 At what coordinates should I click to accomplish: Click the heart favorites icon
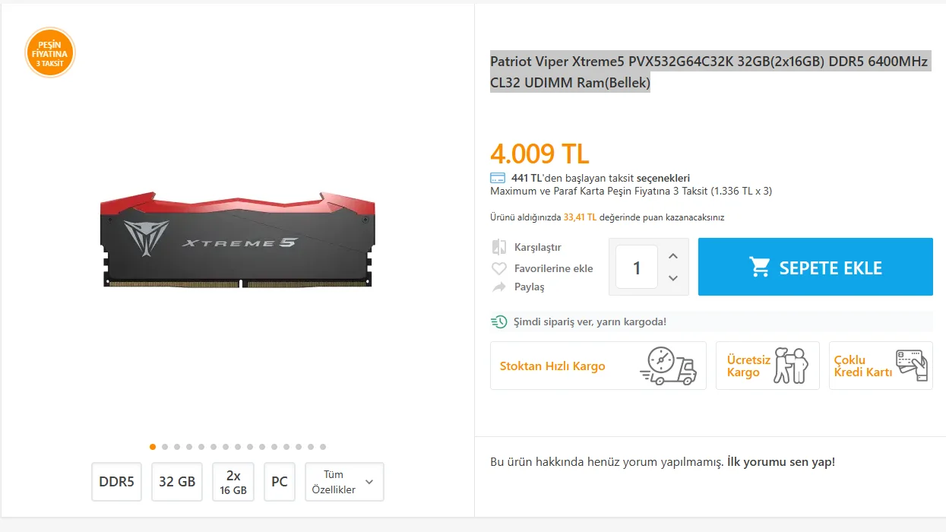(x=499, y=268)
